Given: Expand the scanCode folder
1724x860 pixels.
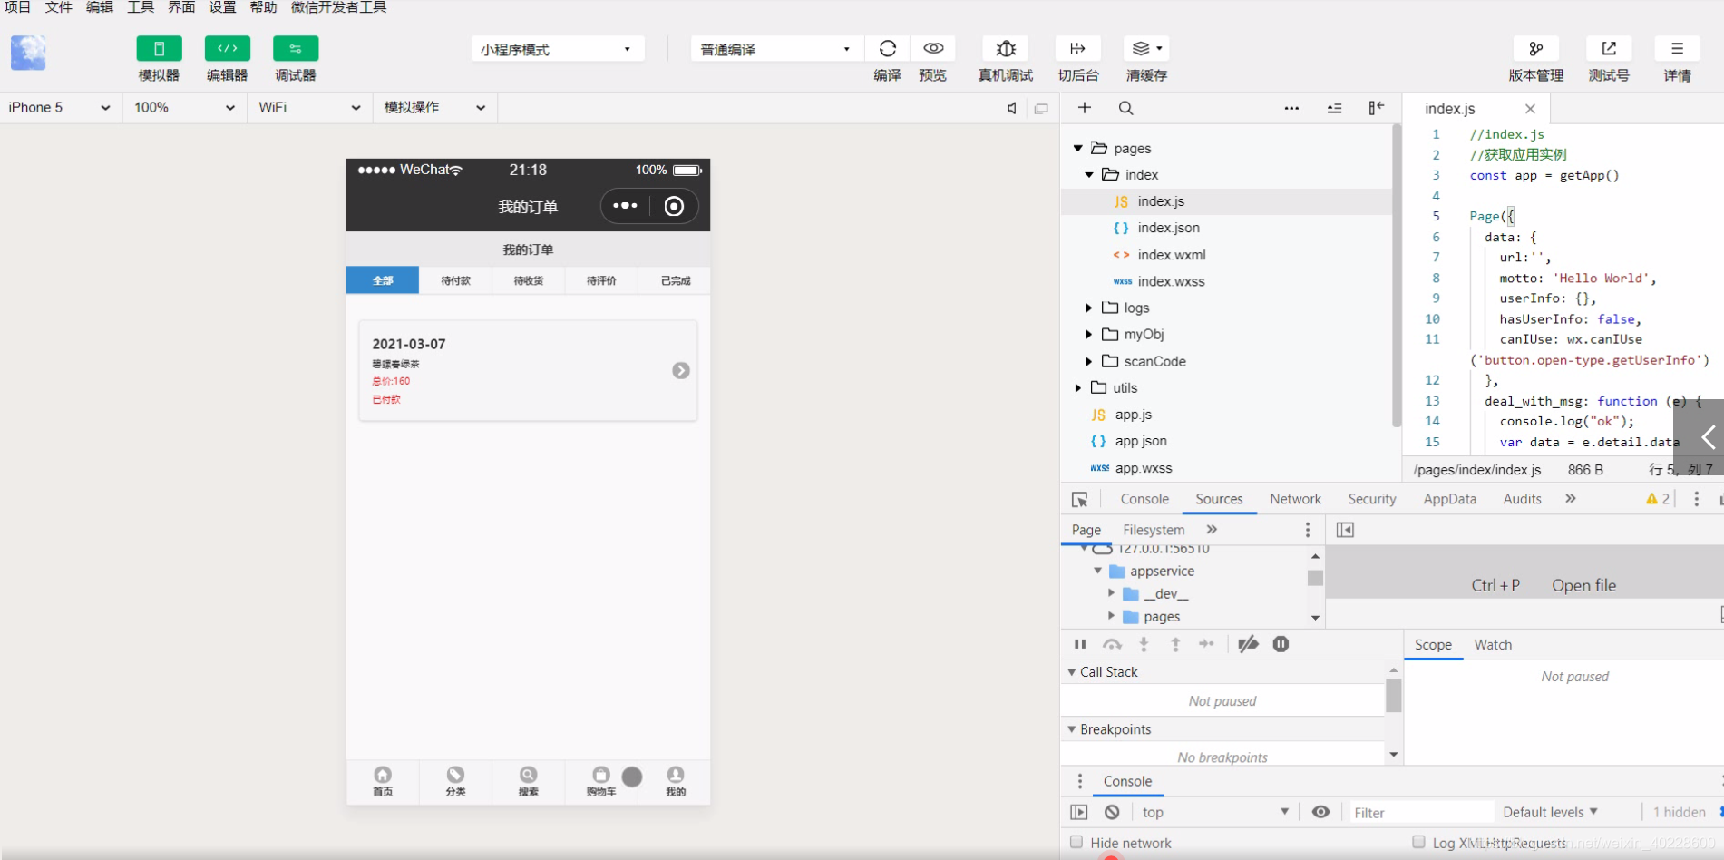Looking at the screenshot, I should 1089,362.
